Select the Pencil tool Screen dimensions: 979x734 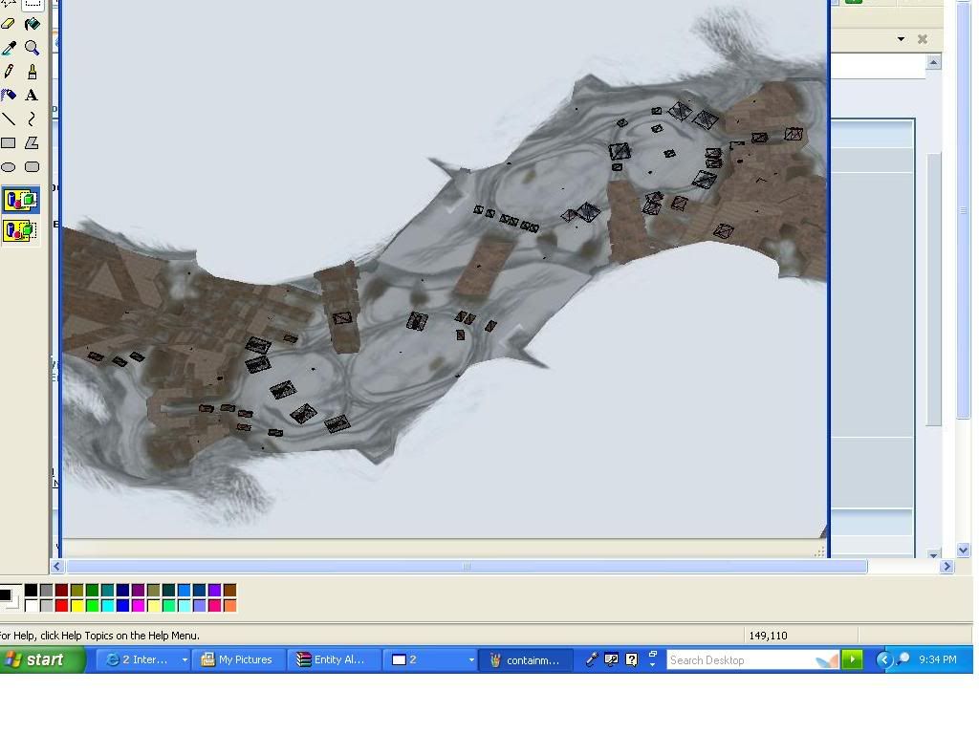point(8,72)
